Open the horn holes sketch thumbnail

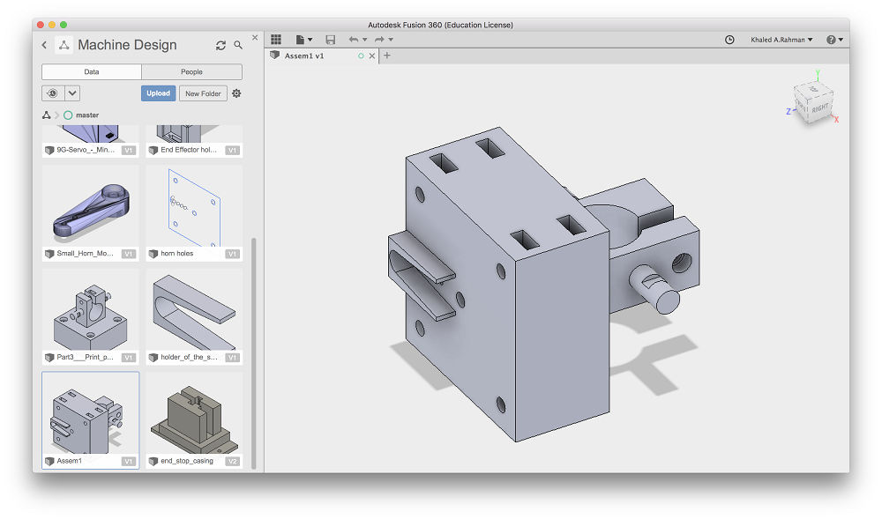[194, 207]
